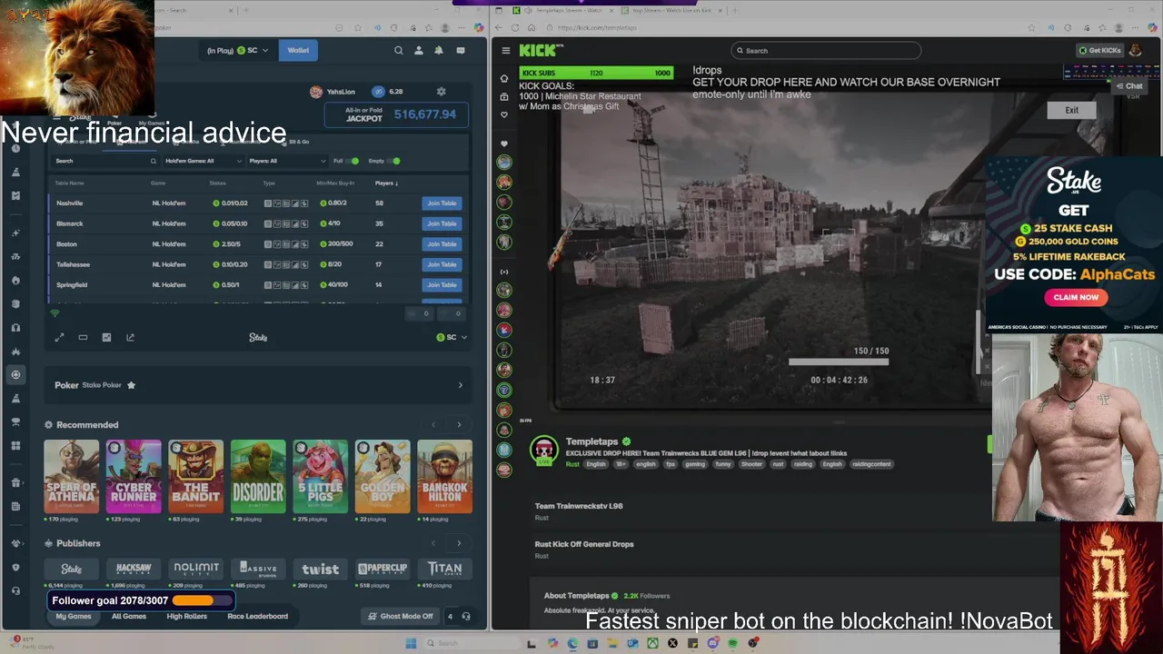This screenshot has height=654, width=1163.
Task: Click the Wallet button
Action: 298,51
